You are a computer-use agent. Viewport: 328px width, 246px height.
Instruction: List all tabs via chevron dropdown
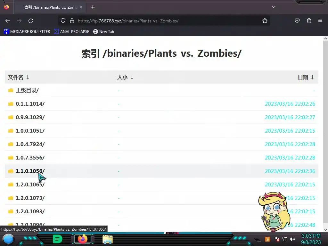(x=274, y=7)
